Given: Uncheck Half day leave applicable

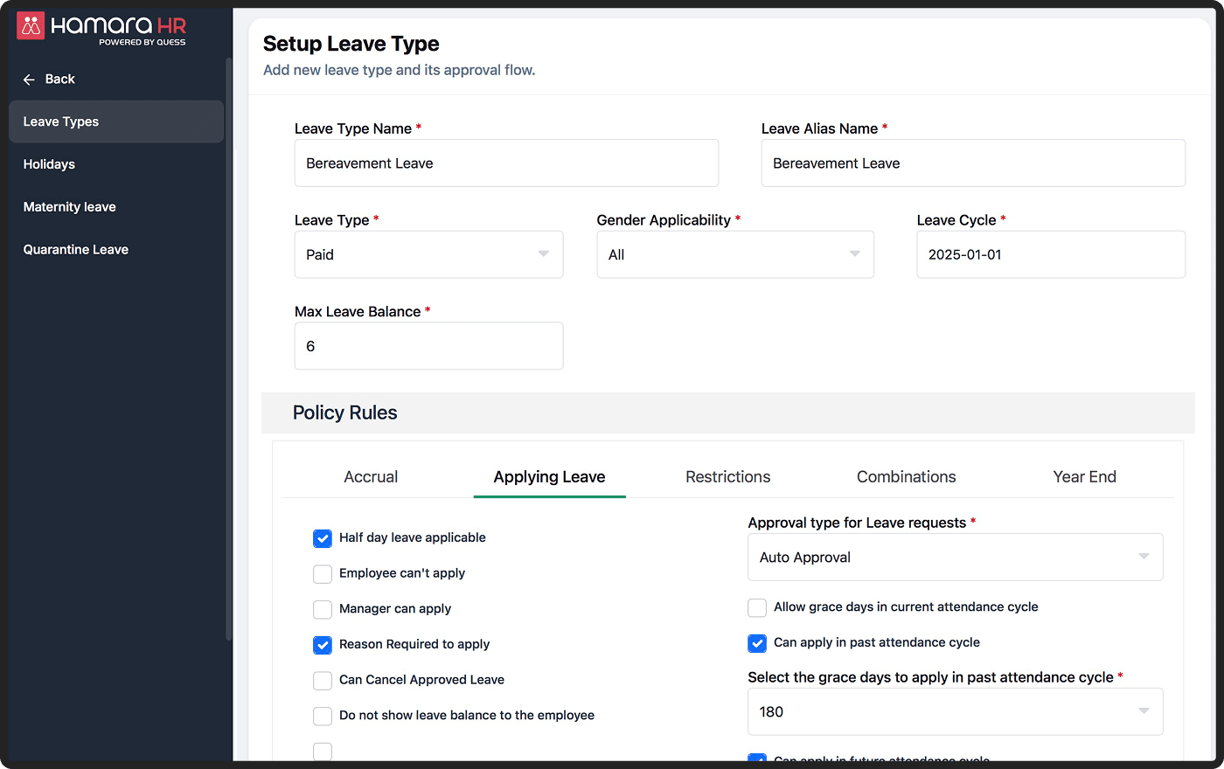Looking at the screenshot, I should click(323, 538).
